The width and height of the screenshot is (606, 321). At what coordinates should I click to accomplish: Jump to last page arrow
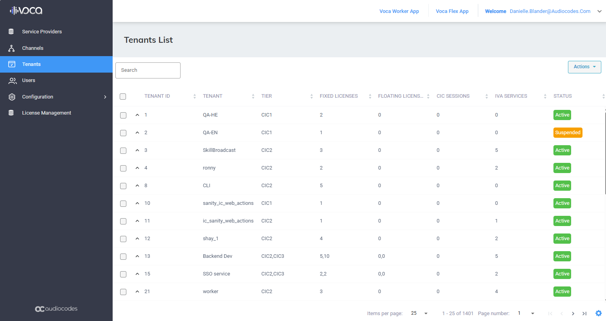[584, 313]
